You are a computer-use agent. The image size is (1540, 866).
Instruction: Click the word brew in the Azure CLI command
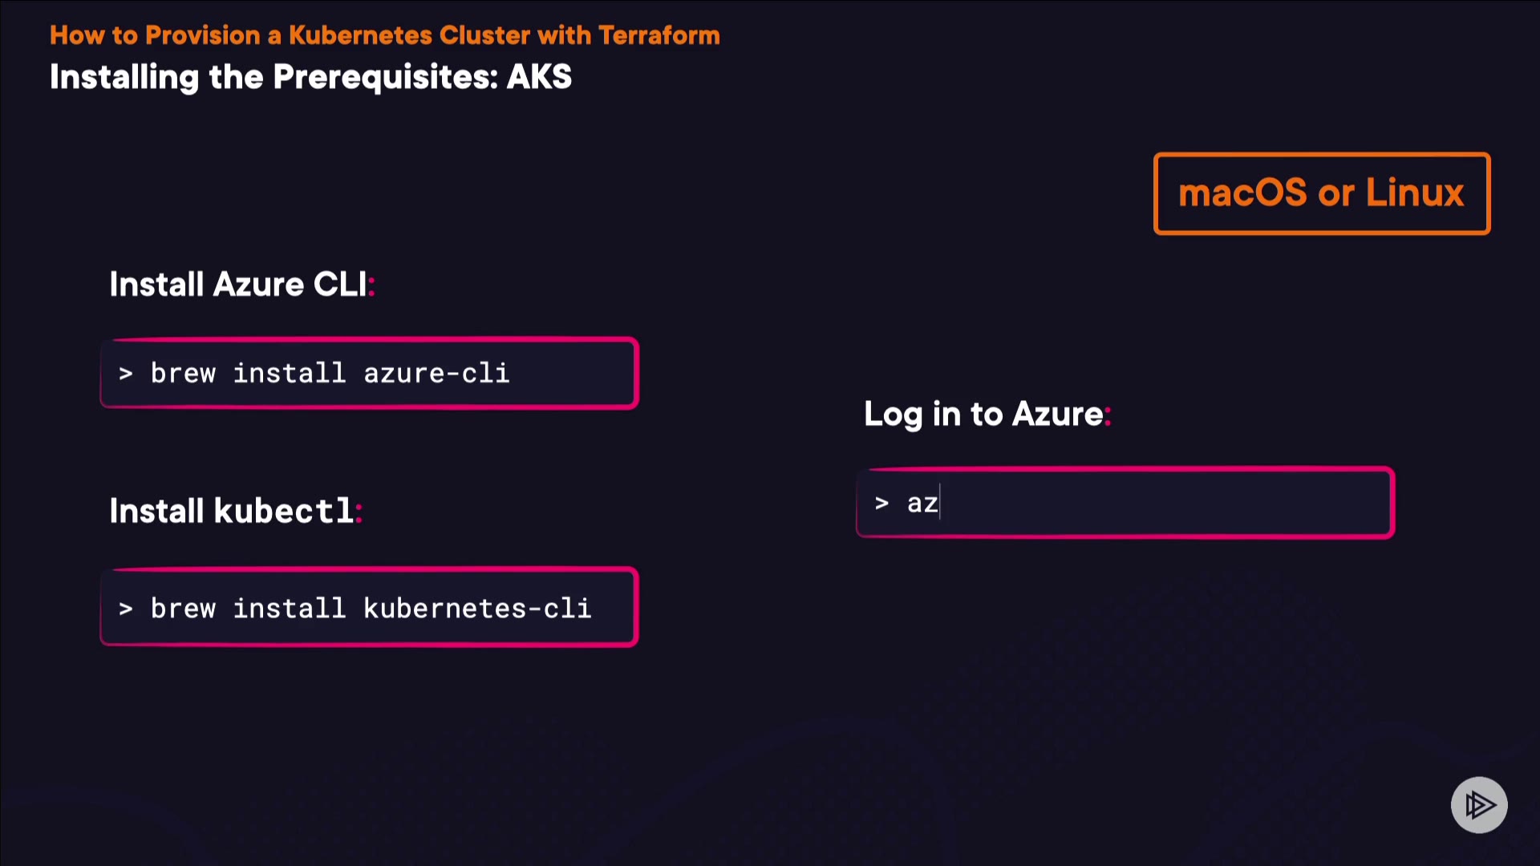[183, 374]
